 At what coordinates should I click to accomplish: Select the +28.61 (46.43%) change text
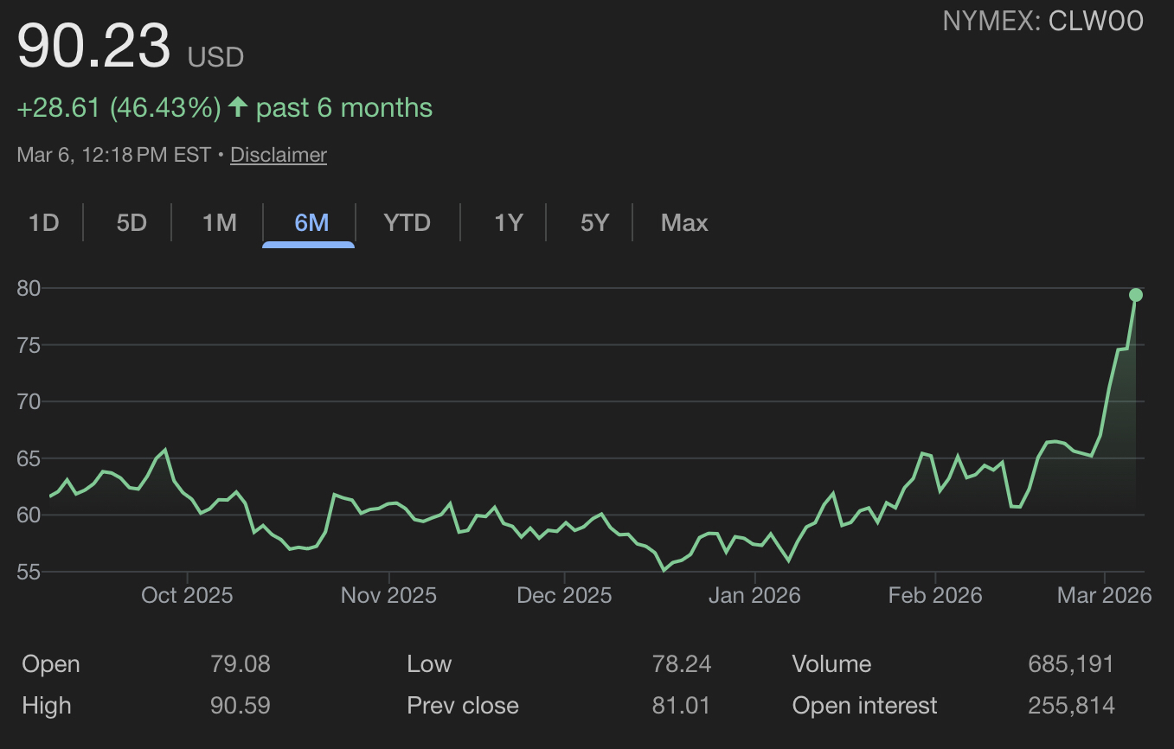point(119,108)
